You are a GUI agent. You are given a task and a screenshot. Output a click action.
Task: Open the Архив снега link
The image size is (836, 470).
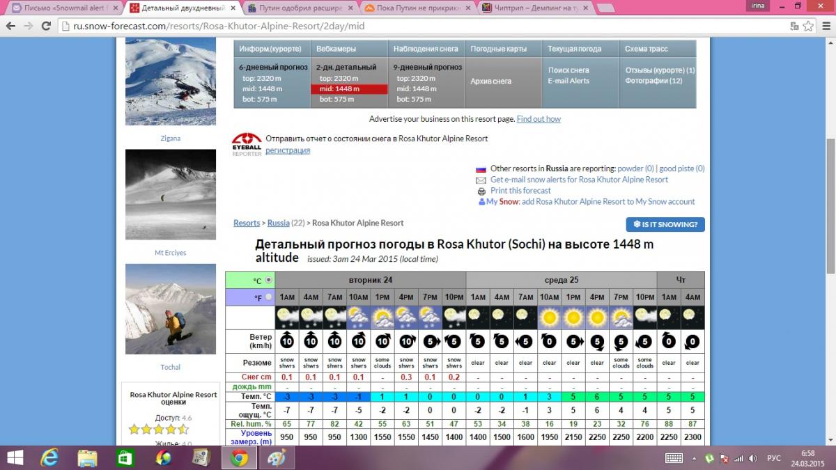coord(491,81)
